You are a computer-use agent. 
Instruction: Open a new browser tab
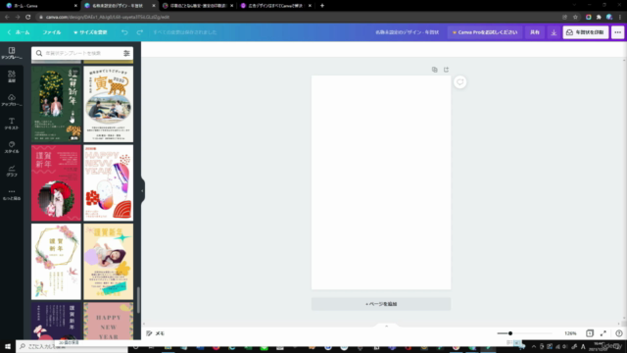pyautogui.click(x=322, y=6)
